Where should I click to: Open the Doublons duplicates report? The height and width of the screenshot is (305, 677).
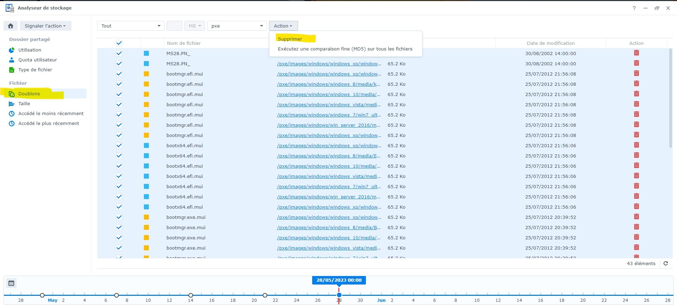(x=45, y=94)
